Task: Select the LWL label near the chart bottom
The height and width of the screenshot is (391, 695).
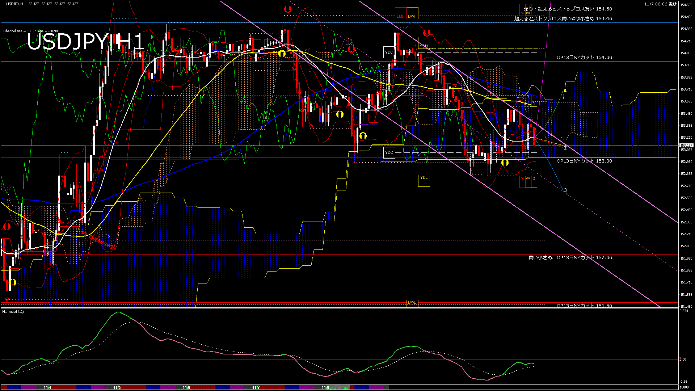Action: [x=412, y=302]
